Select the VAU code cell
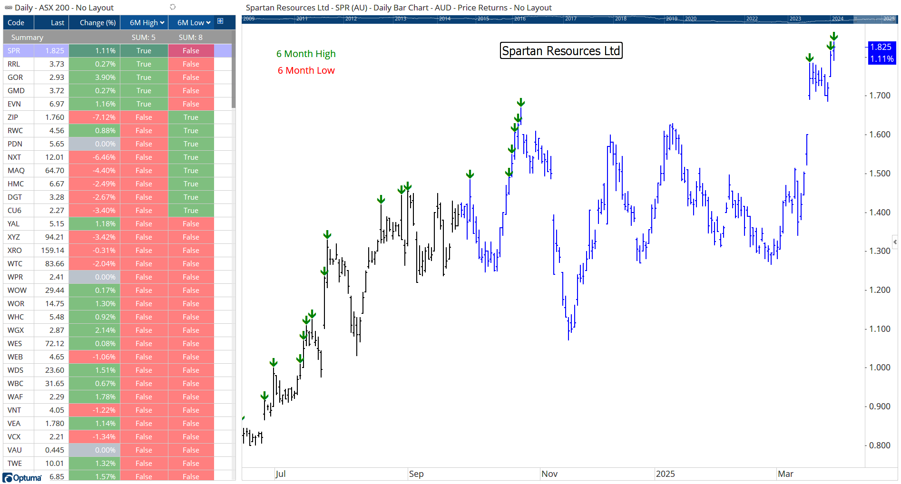This screenshot has height=484, width=901. point(19,450)
